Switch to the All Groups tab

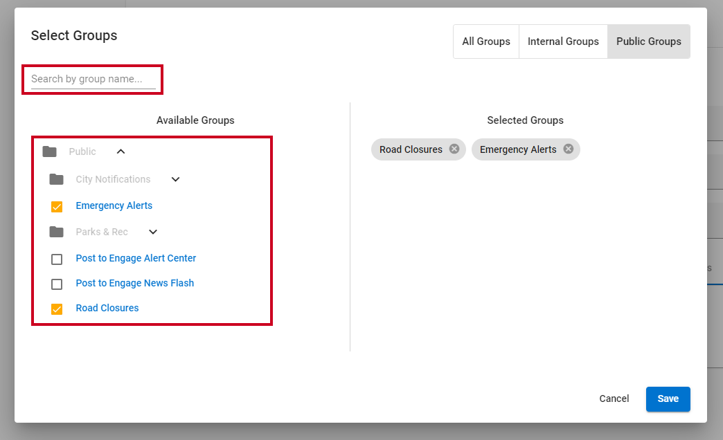[x=486, y=42]
